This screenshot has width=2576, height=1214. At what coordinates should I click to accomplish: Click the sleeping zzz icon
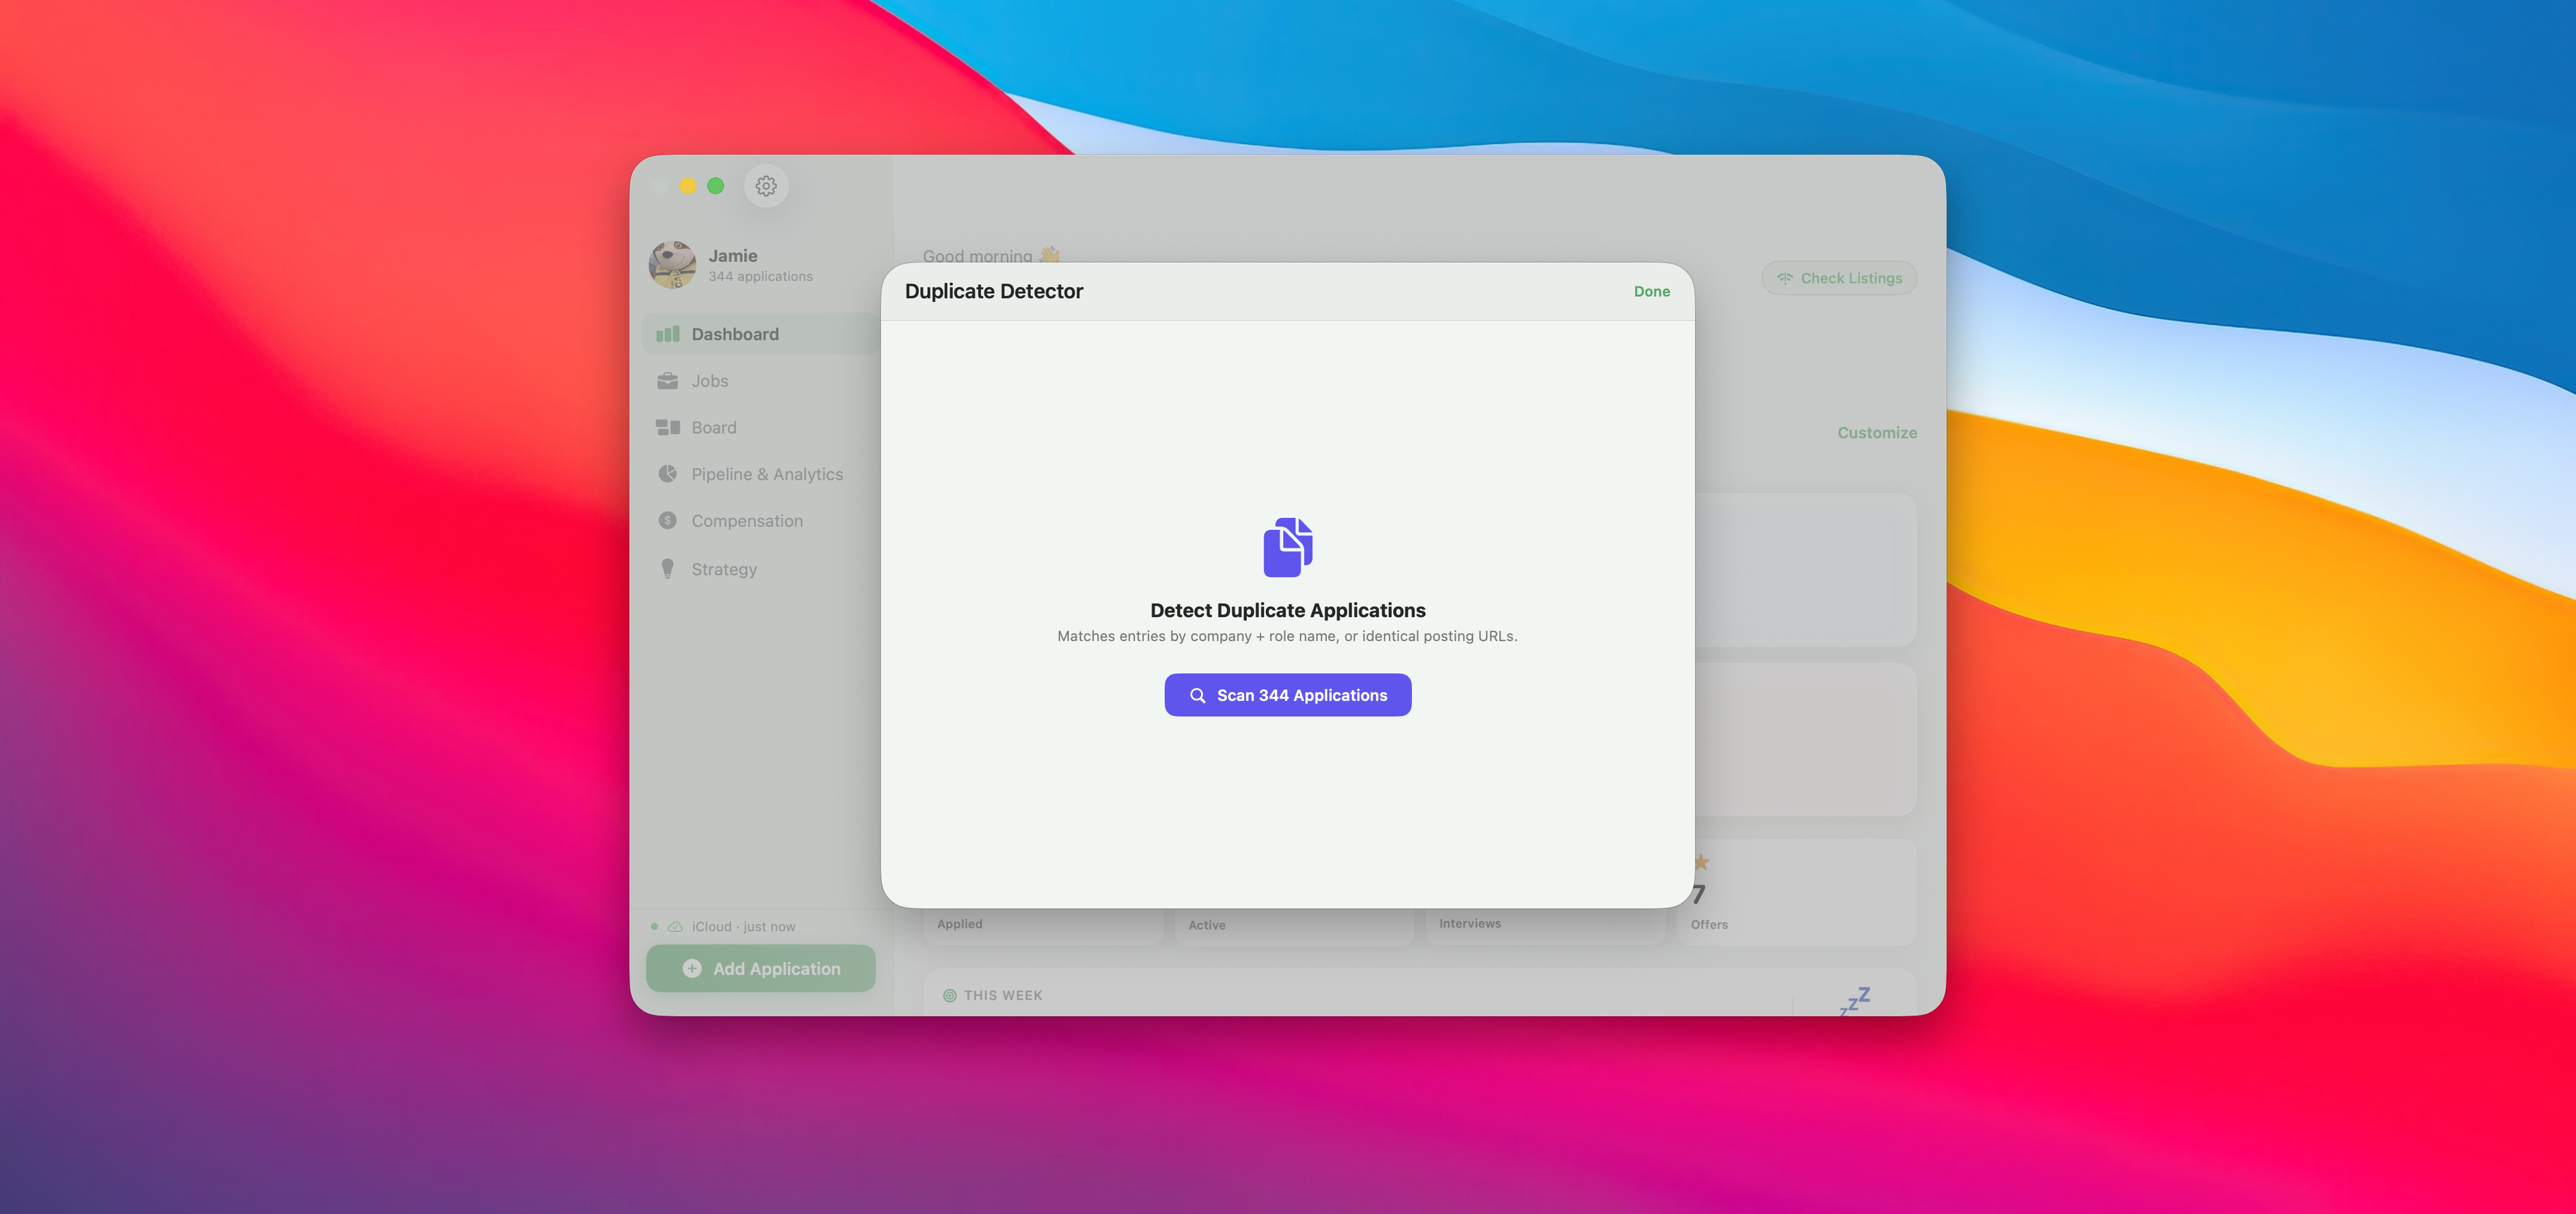click(x=1854, y=1000)
